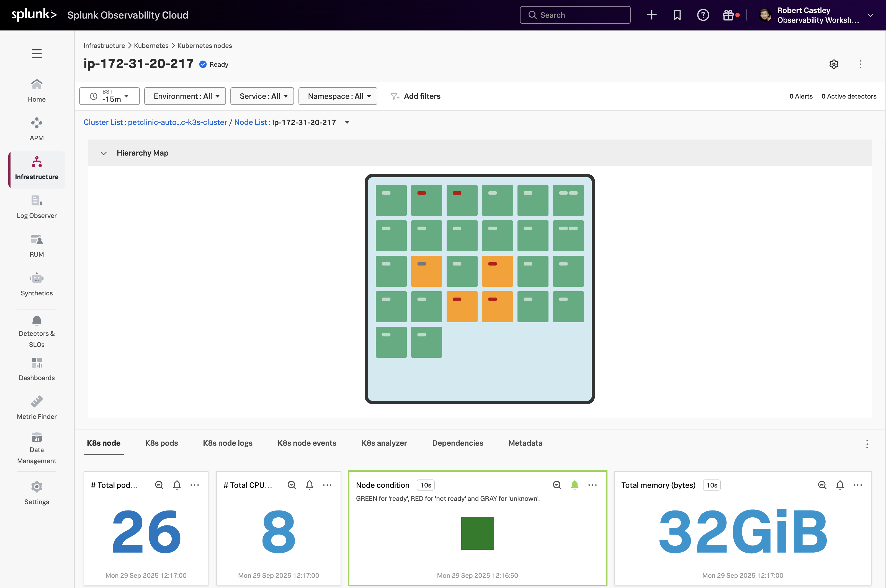This screenshot has width=886, height=588.
Task: Expand the Namespace: All filter
Action: [x=338, y=96]
